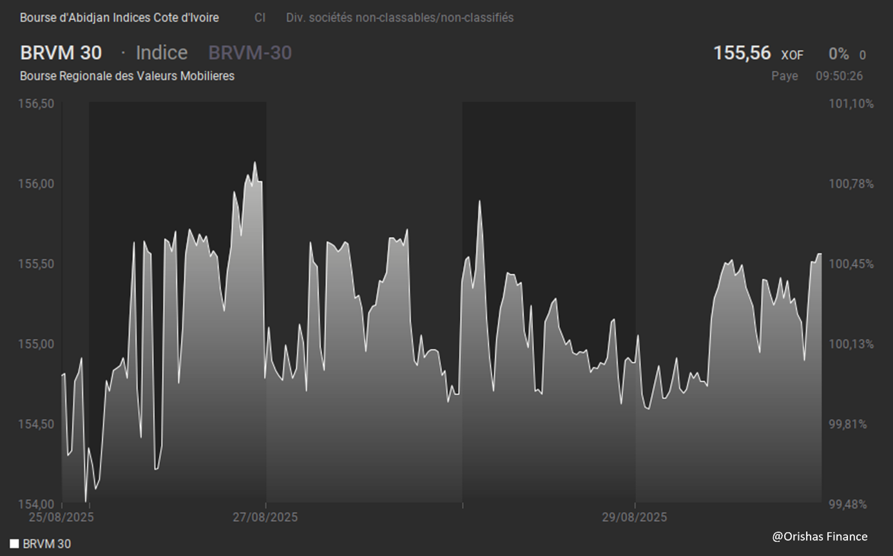Click the 100,45% right axis label
The image size is (893, 556).
click(850, 264)
